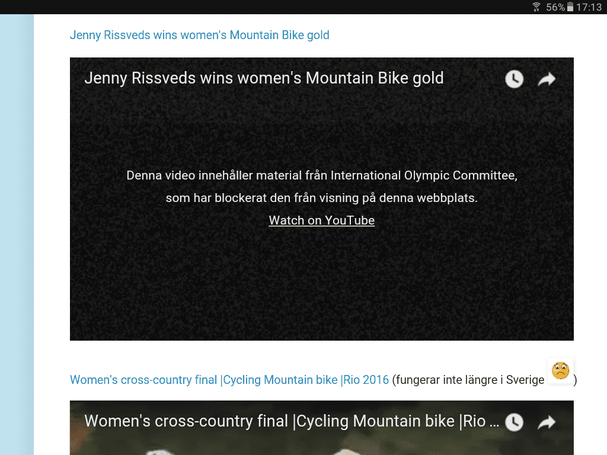Click the light blue left page margin

[x=17, y=237]
